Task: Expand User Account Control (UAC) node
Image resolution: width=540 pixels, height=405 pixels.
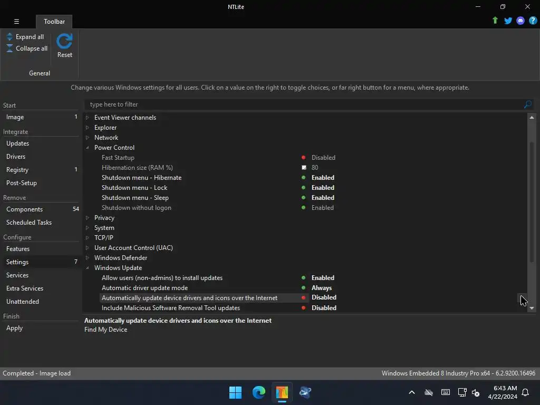Action: pyautogui.click(x=88, y=248)
